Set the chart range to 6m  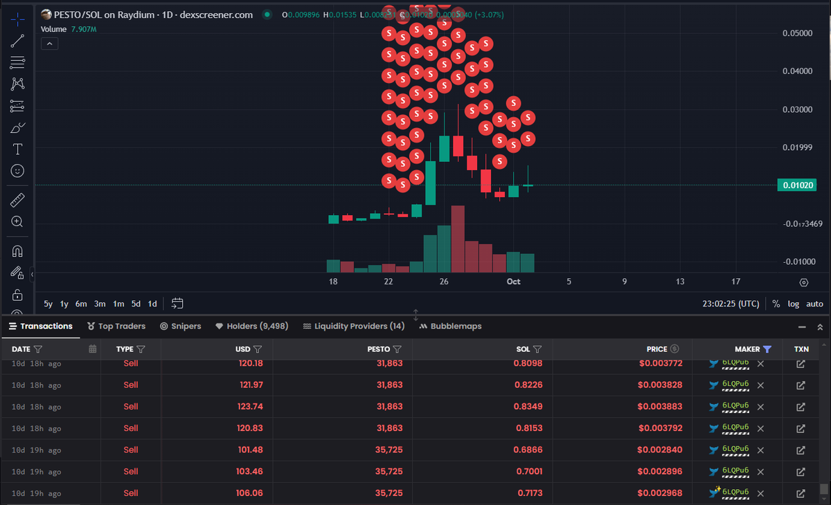click(x=81, y=304)
